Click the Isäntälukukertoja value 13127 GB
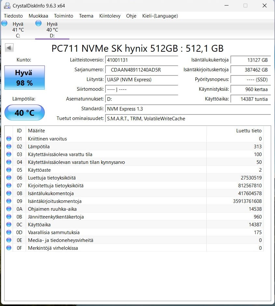Screen dimensions: 275x306 (251, 60)
